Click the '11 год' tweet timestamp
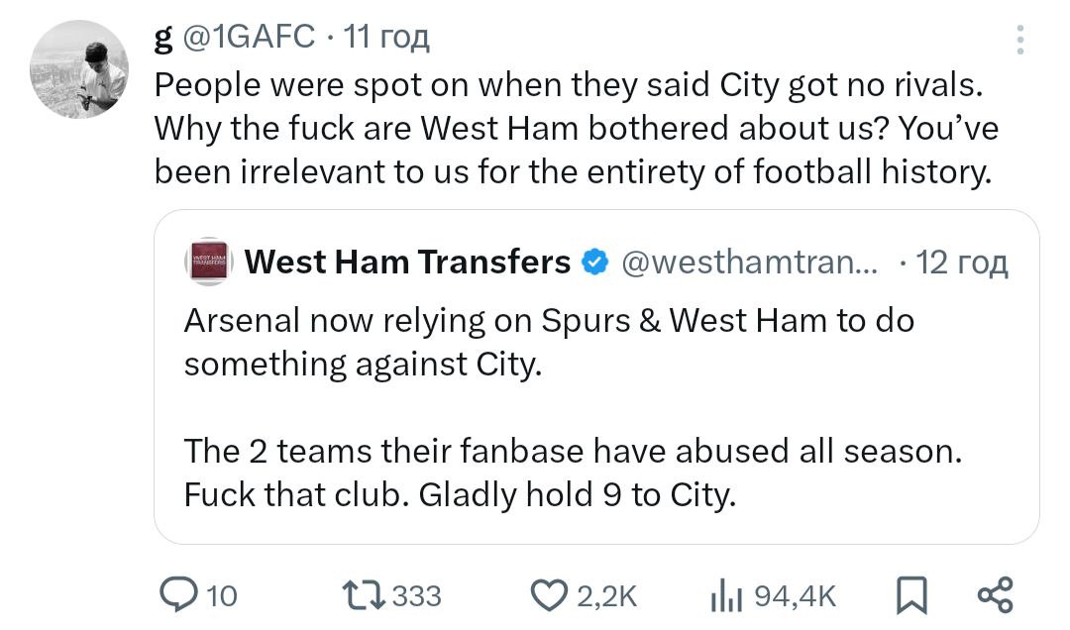 tap(386, 38)
